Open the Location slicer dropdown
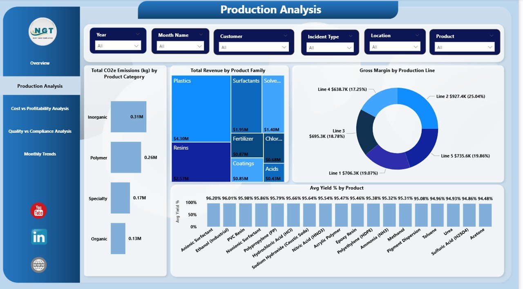 (x=394, y=47)
